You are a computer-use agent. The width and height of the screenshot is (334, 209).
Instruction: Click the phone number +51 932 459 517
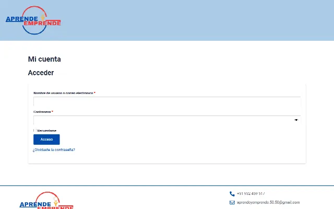tap(250, 193)
